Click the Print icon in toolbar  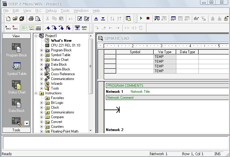pos(31,19)
